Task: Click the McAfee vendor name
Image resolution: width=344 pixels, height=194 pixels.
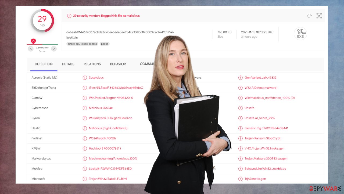Action: tap(37, 169)
